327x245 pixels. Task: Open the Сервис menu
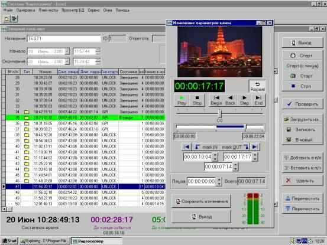pyautogui.click(x=93, y=10)
